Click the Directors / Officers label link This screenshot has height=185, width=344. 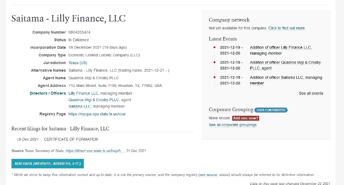click(x=48, y=93)
